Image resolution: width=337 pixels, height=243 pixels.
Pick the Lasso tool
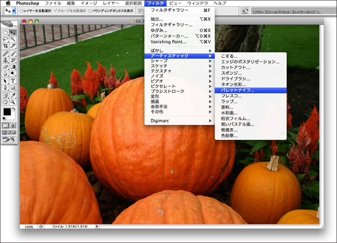point(5,39)
